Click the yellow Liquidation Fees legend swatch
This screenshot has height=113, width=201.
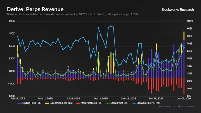tap(47, 103)
